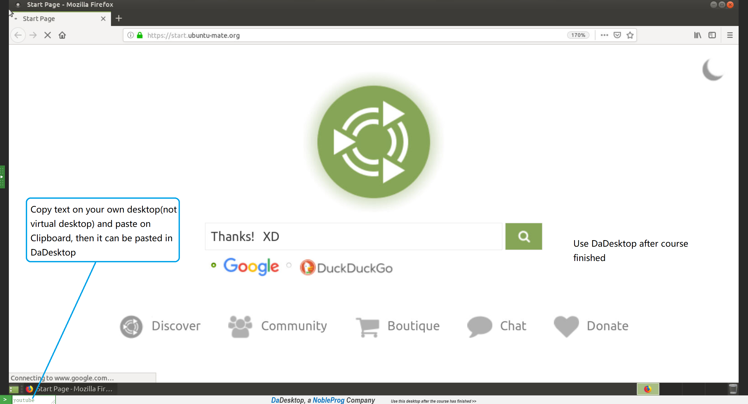Viewport: 748px width, 404px height.
Task: Click the Firefox home icon
Action: point(62,35)
